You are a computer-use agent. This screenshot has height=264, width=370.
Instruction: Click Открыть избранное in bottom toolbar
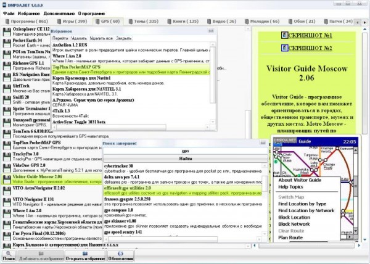(x=85, y=256)
